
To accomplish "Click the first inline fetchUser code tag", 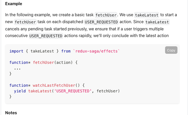I will click(x=106, y=15).
